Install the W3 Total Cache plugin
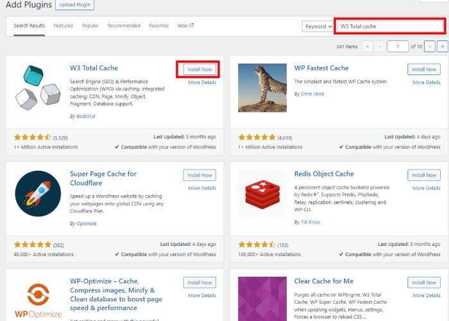Screen dimensions: 449x321 click(199, 69)
